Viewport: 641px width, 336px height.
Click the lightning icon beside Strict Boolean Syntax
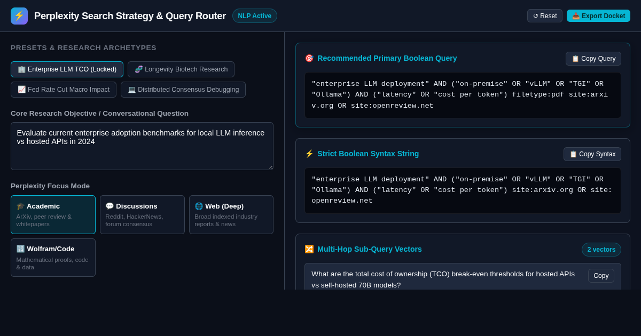pyautogui.click(x=309, y=154)
